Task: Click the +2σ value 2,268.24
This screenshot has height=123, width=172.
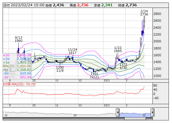Action: coord(24,59)
